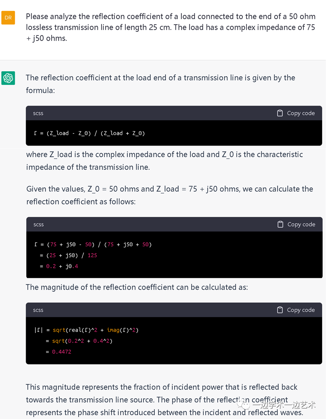Click the "= sqrt(0.2^2 + 0.4^2)" code line
Image resolution: width=326 pixels, height=419 pixels.
point(79,341)
